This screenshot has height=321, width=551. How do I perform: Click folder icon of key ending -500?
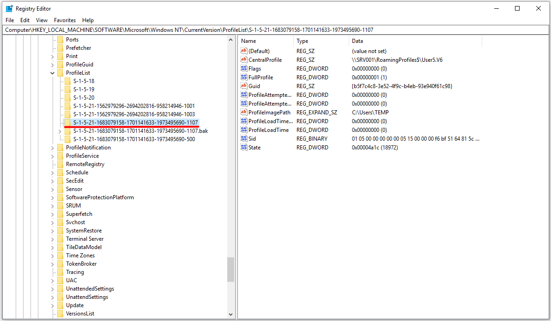click(x=67, y=139)
